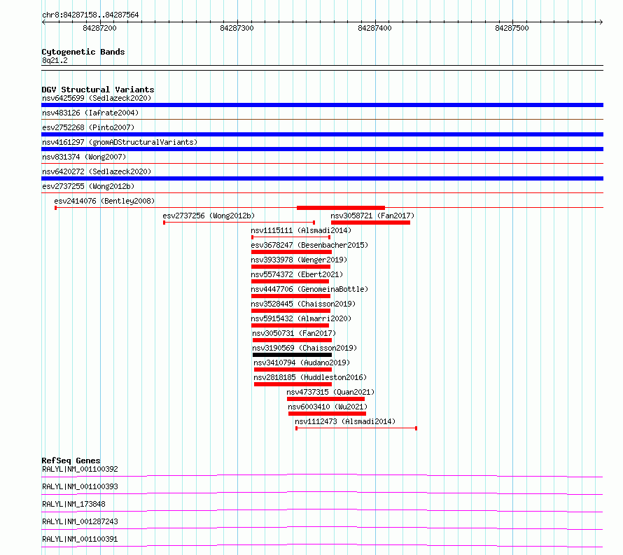Screen dimensions: 623x555
Task: Select the red bar under nsv6003410 (Wu2021)
Action: [327, 414]
